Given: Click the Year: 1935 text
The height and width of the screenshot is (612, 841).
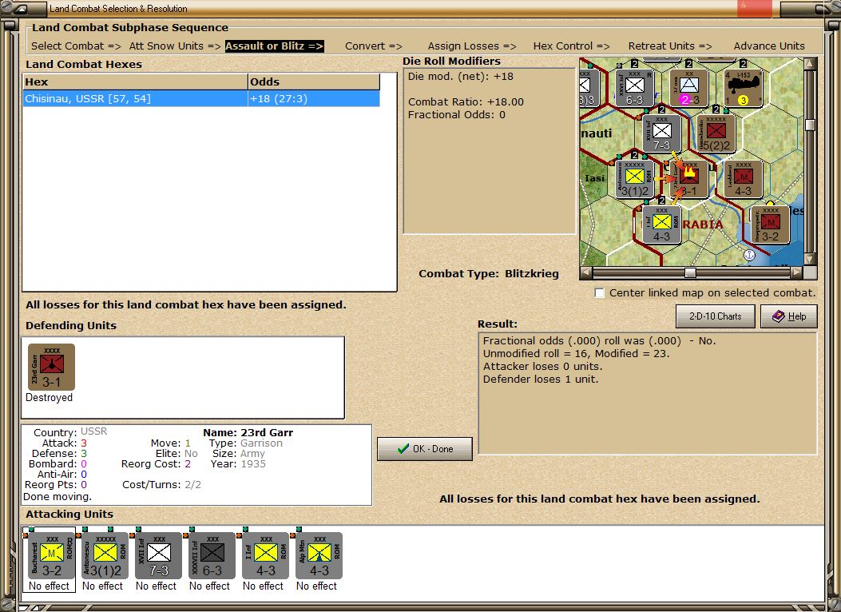Looking at the screenshot, I should click(x=238, y=464).
